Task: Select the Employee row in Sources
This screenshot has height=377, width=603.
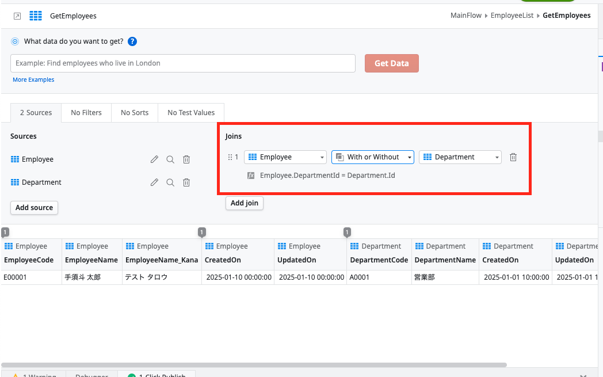Action: 101,159
